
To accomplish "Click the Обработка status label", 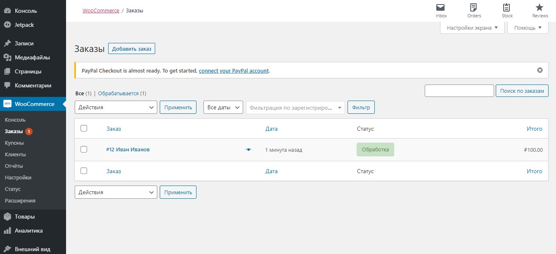I will coord(375,150).
